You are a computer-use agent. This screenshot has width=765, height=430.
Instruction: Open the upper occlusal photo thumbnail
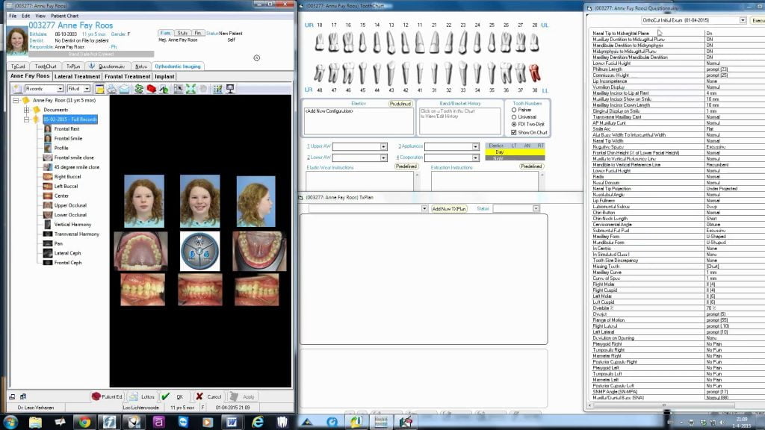(x=141, y=250)
